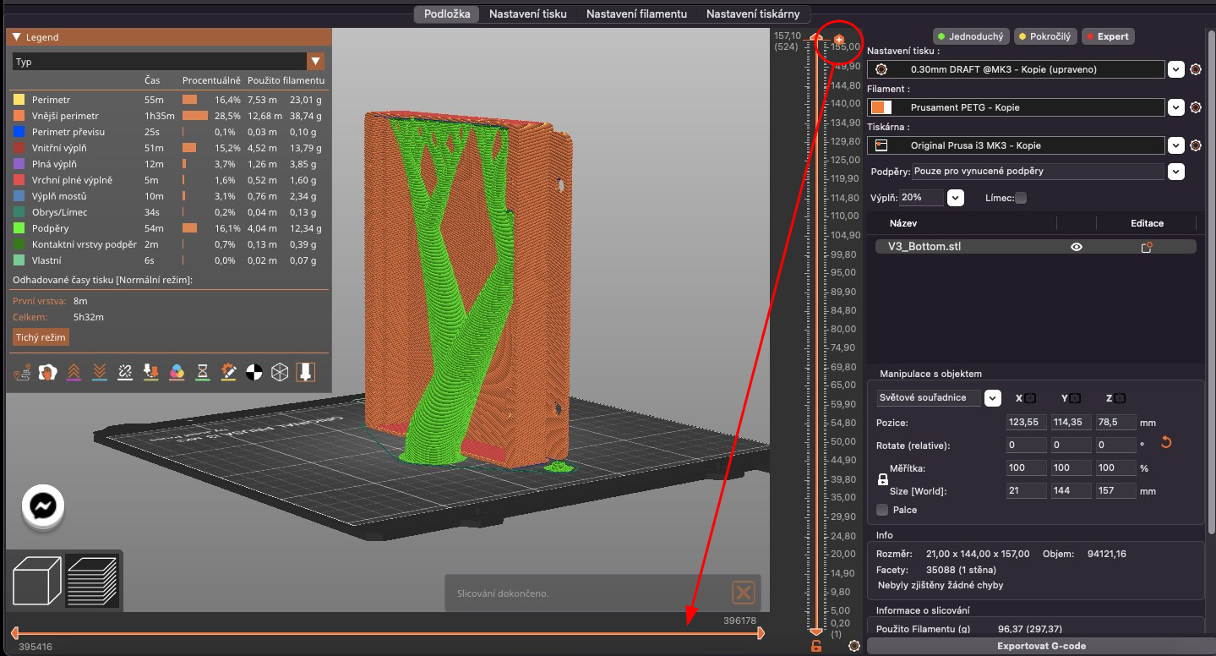Toggle color changes visibility icon

click(x=177, y=372)
